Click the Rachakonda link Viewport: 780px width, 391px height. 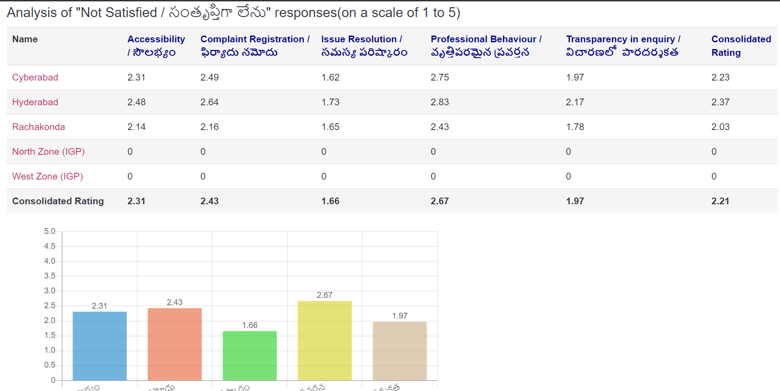[x=38, y=127]
